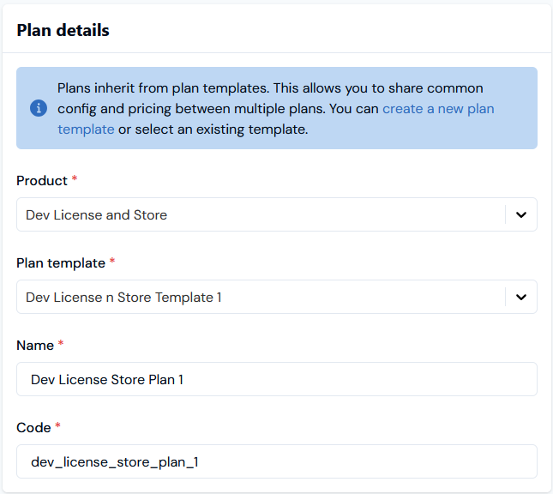Click the "or select an existing template" text
553x494 pixels.
coord(213,130)
